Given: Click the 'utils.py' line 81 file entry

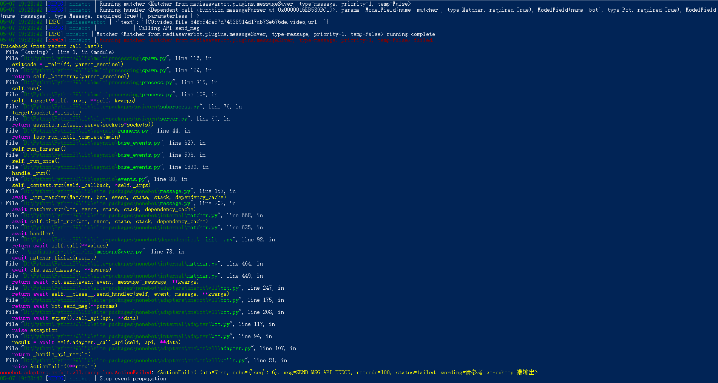Looking at the screenshot, I should (x=147, y=360).
